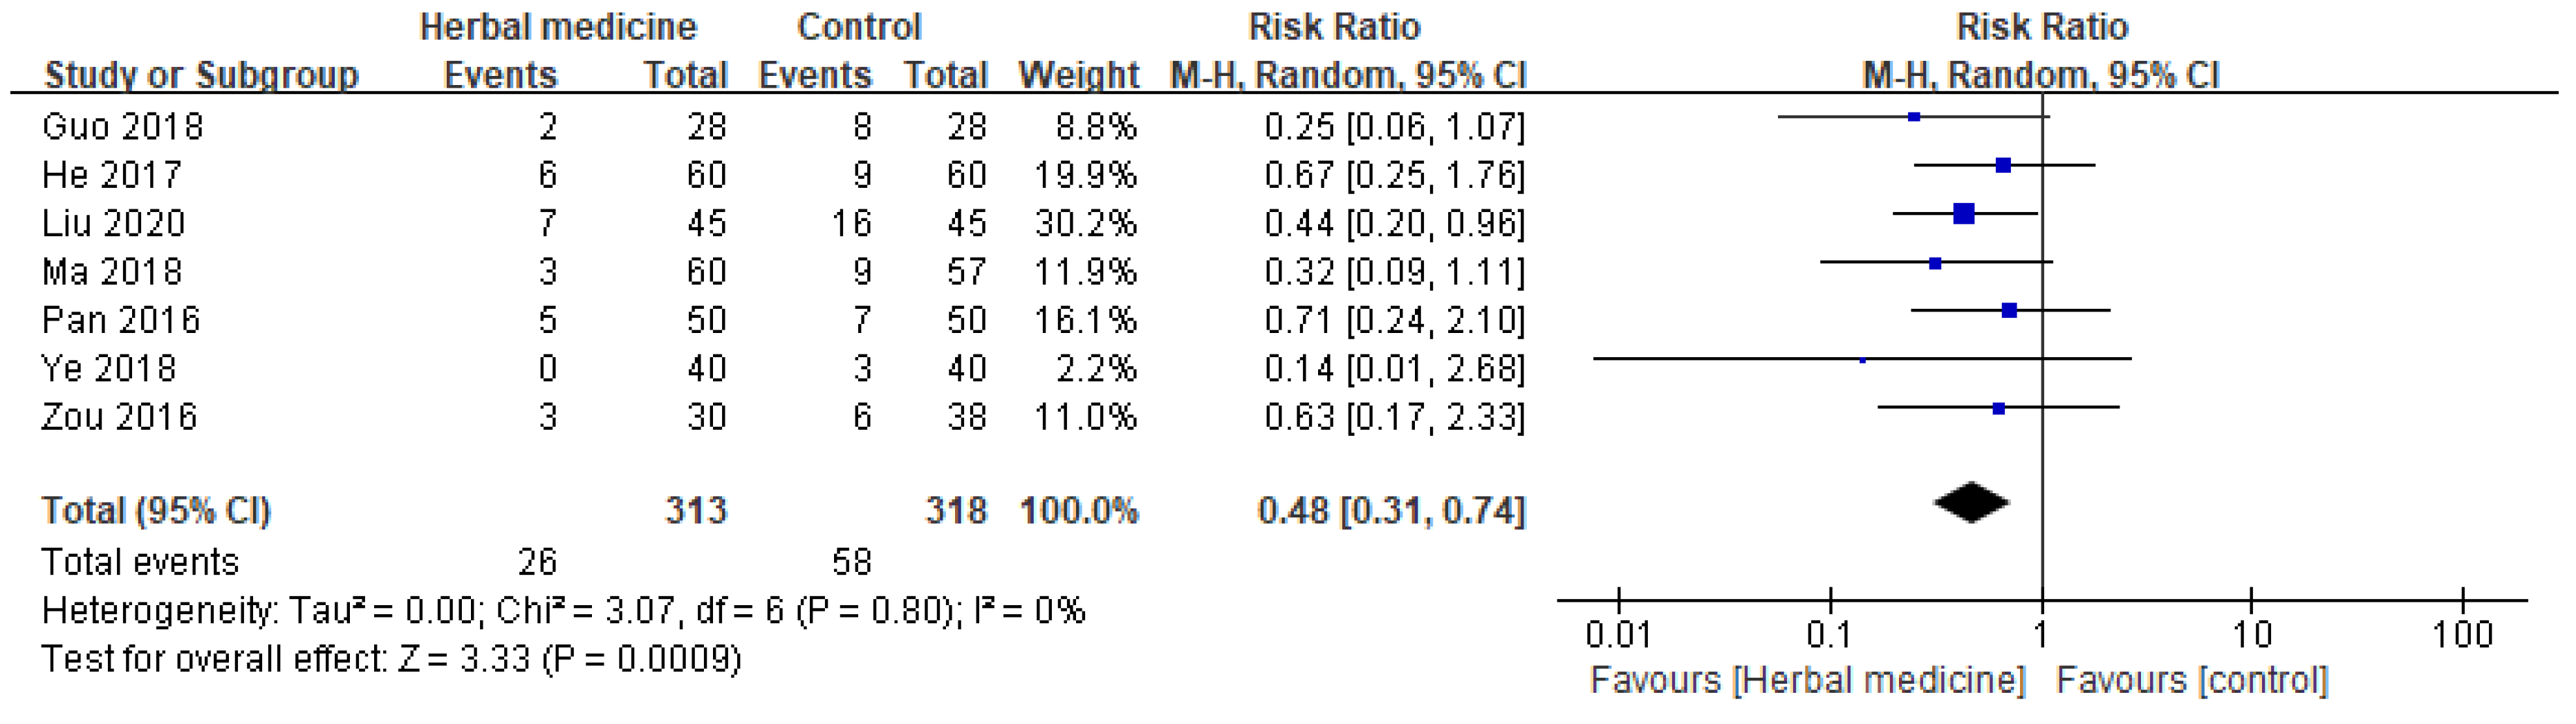Click the 0.01 tick label on the axis
The width and height of the screenshot is (2576, 724).
(x=1618, y=634)
